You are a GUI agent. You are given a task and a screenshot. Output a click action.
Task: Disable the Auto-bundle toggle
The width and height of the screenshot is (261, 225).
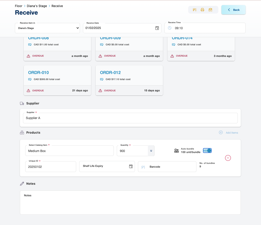(x=207, y=151)
